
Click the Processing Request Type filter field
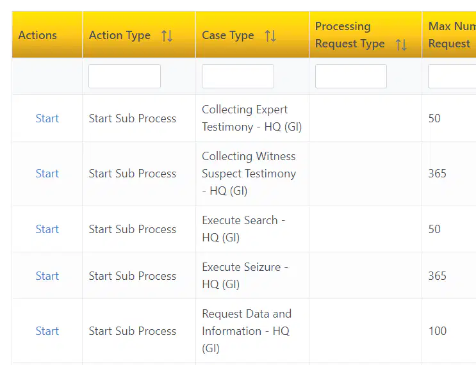[351, 76]
